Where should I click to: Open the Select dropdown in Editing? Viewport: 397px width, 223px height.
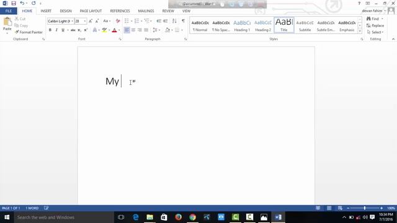point(375,32)
